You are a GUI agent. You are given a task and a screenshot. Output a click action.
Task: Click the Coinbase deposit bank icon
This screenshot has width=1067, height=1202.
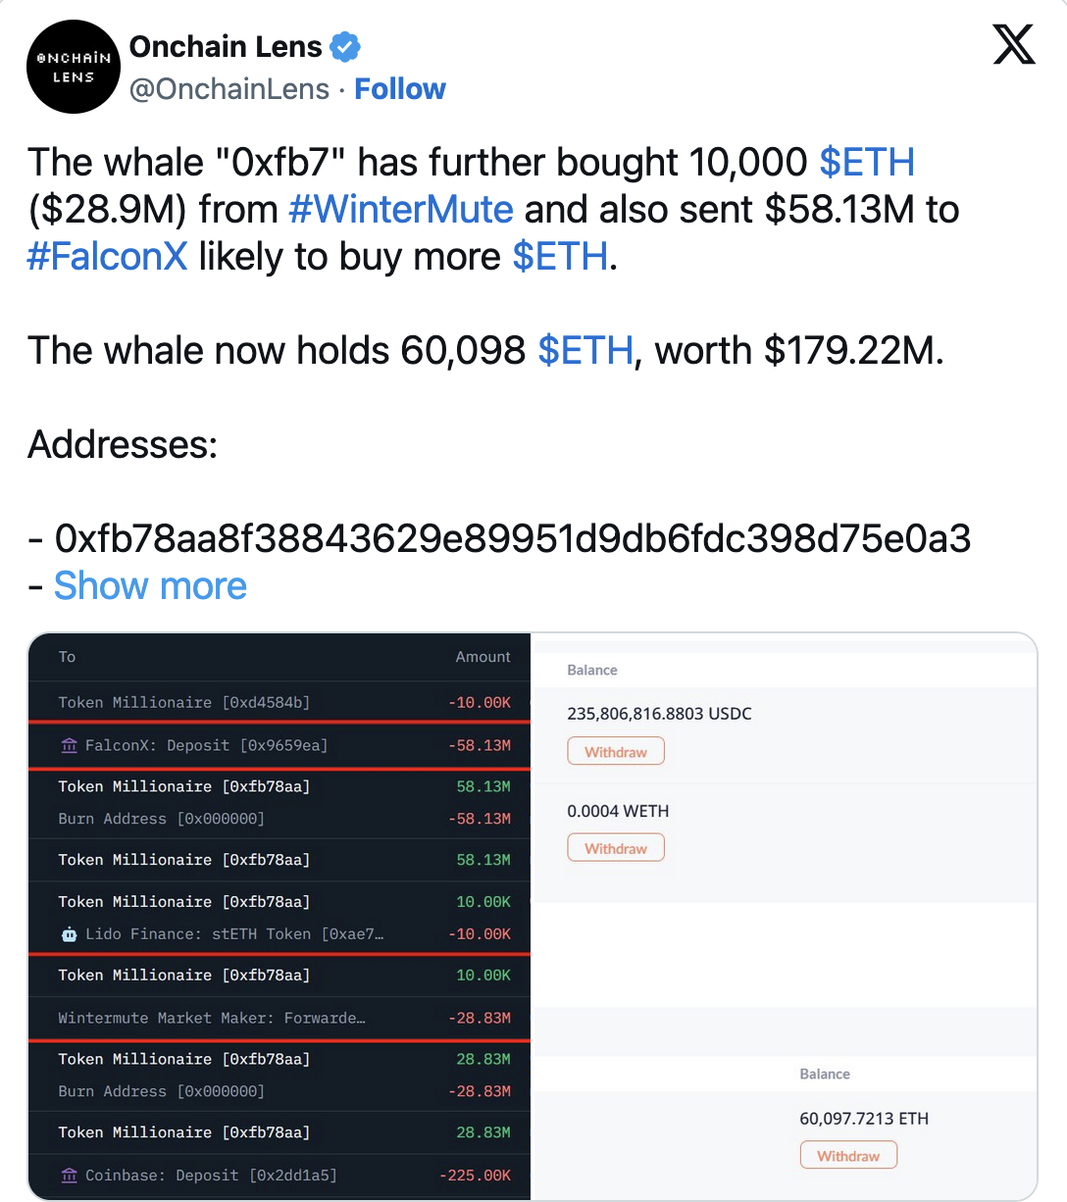[x=69, y=1176]
